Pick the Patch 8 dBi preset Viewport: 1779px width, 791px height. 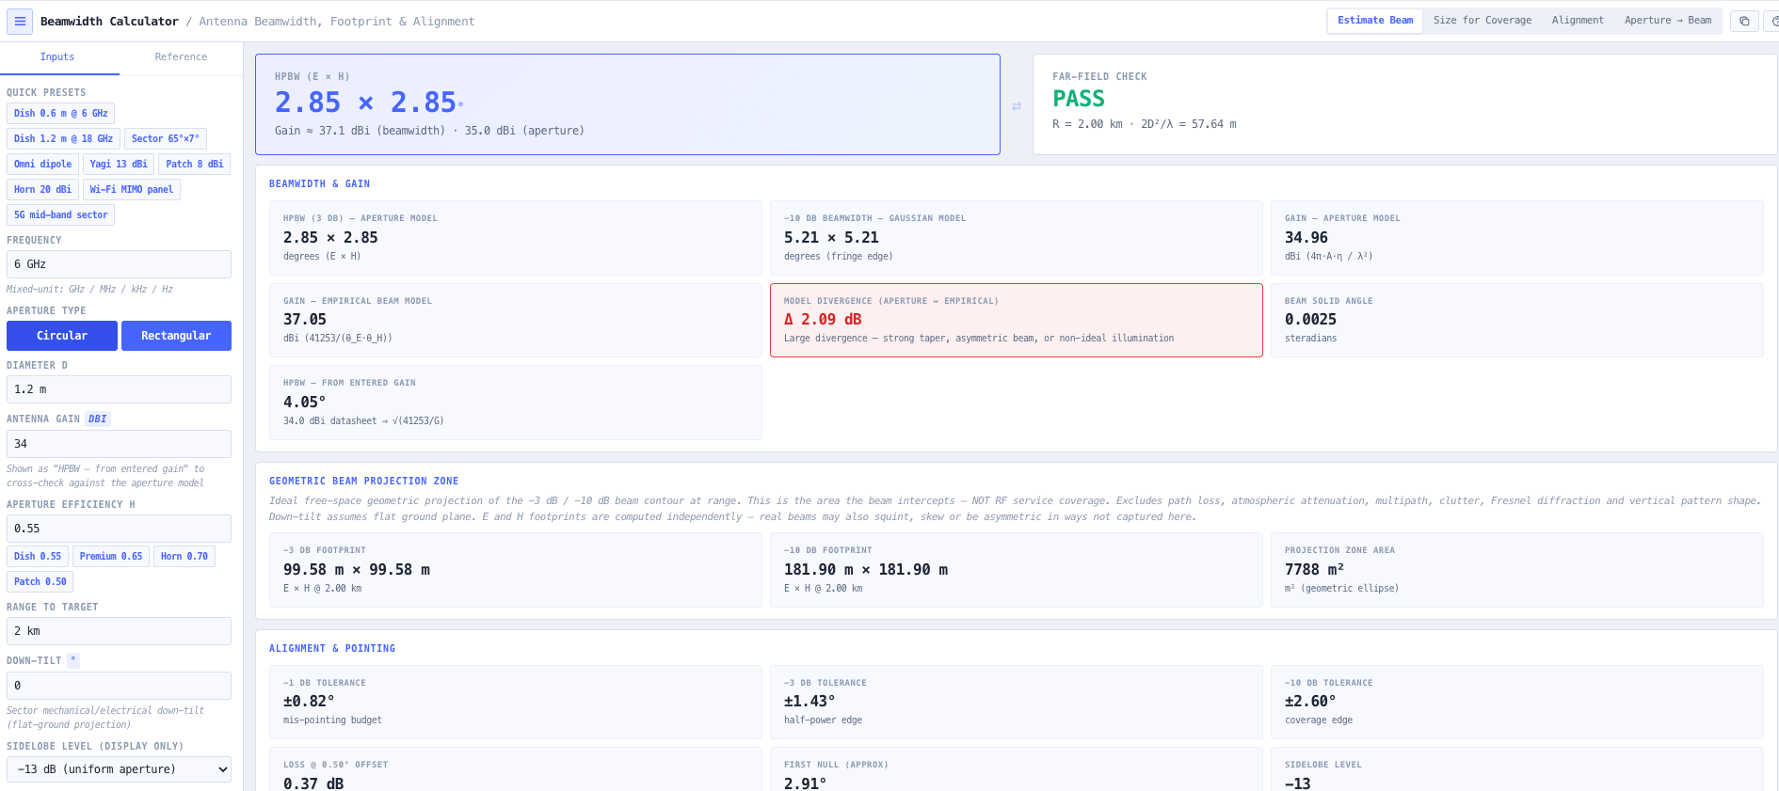point(195,165)
